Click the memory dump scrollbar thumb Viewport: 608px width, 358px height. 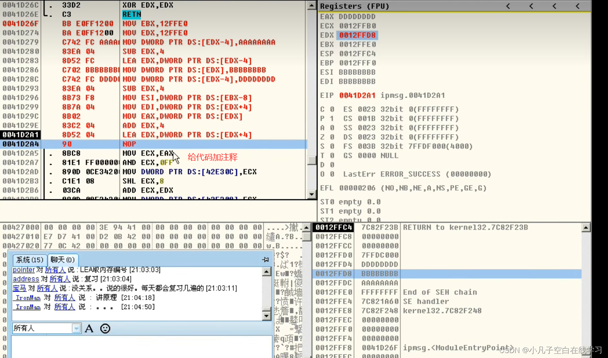307,237
